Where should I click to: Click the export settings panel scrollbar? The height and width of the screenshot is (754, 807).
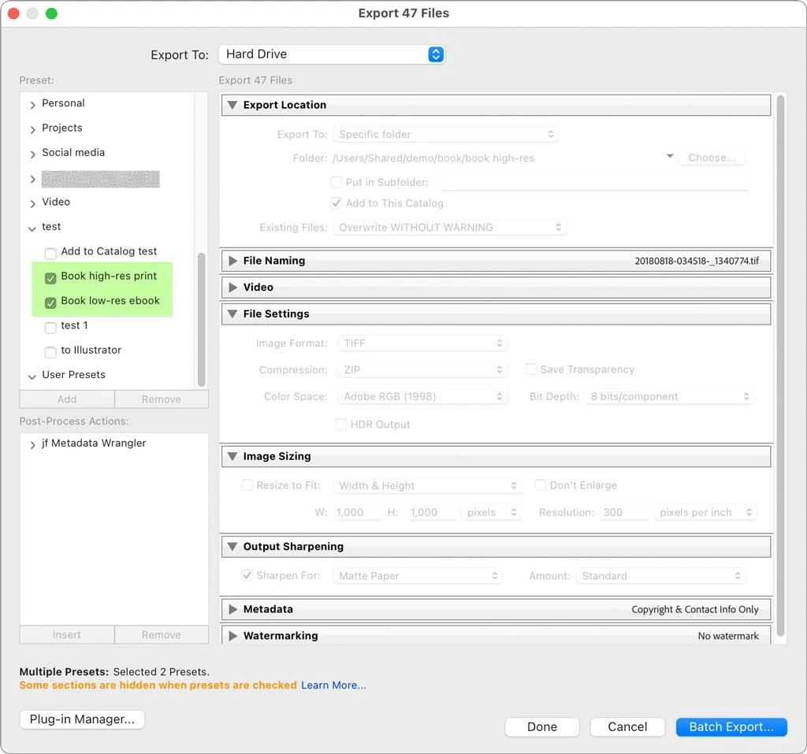[781, 366]
